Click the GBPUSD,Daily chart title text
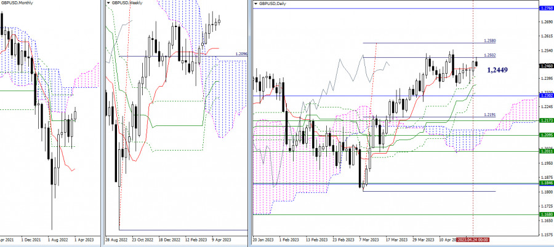 (273, 3)
